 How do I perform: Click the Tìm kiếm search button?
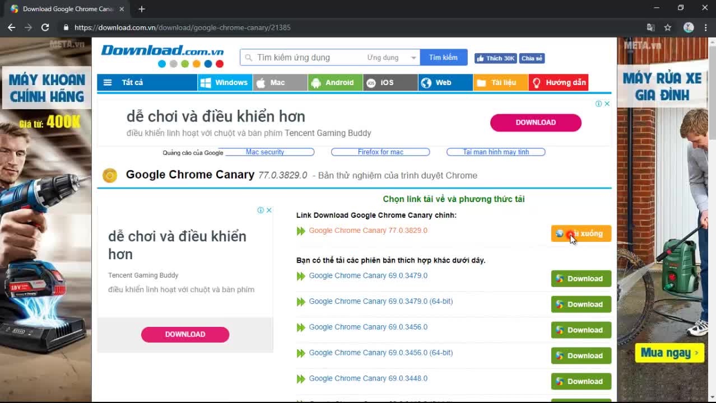[x=443, y=57]
